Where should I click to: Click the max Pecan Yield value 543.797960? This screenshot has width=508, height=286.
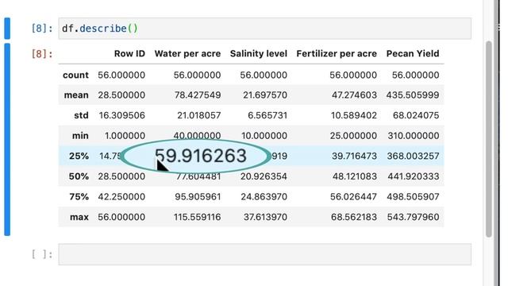pyautogui.click(x=413, y=217)
